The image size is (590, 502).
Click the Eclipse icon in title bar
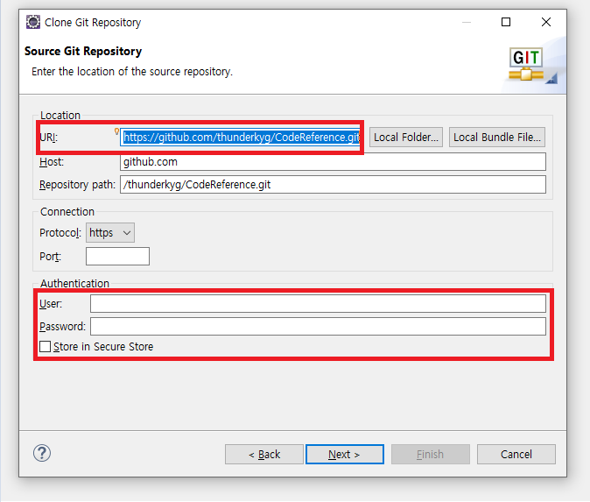tap(33, 22)
